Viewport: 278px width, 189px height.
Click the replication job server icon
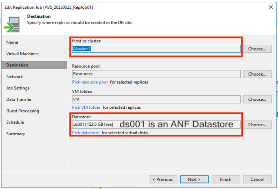tap(12, 25)
